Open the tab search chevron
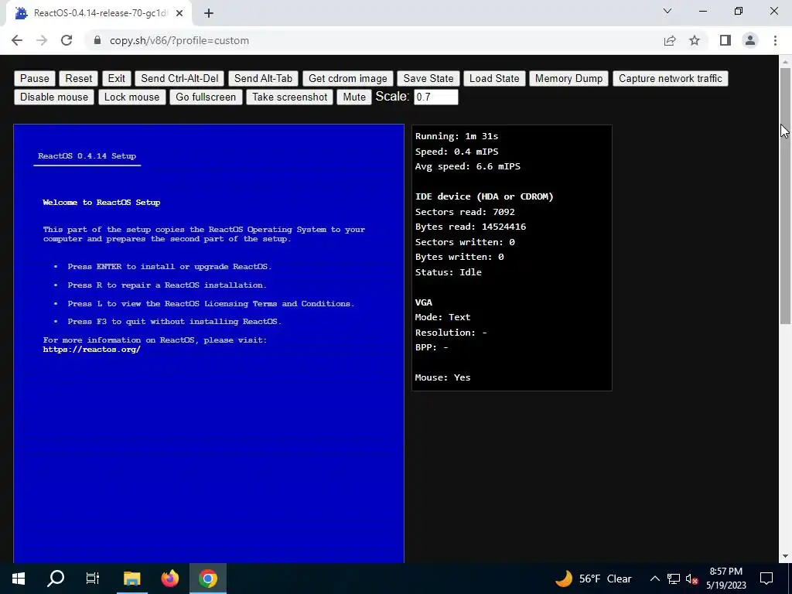This screenshot has width=792, height=594. click(x=667, y=11)
